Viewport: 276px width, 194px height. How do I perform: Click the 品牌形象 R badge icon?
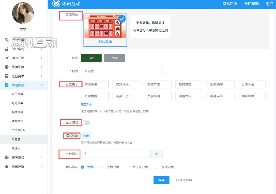coord(7,67)
